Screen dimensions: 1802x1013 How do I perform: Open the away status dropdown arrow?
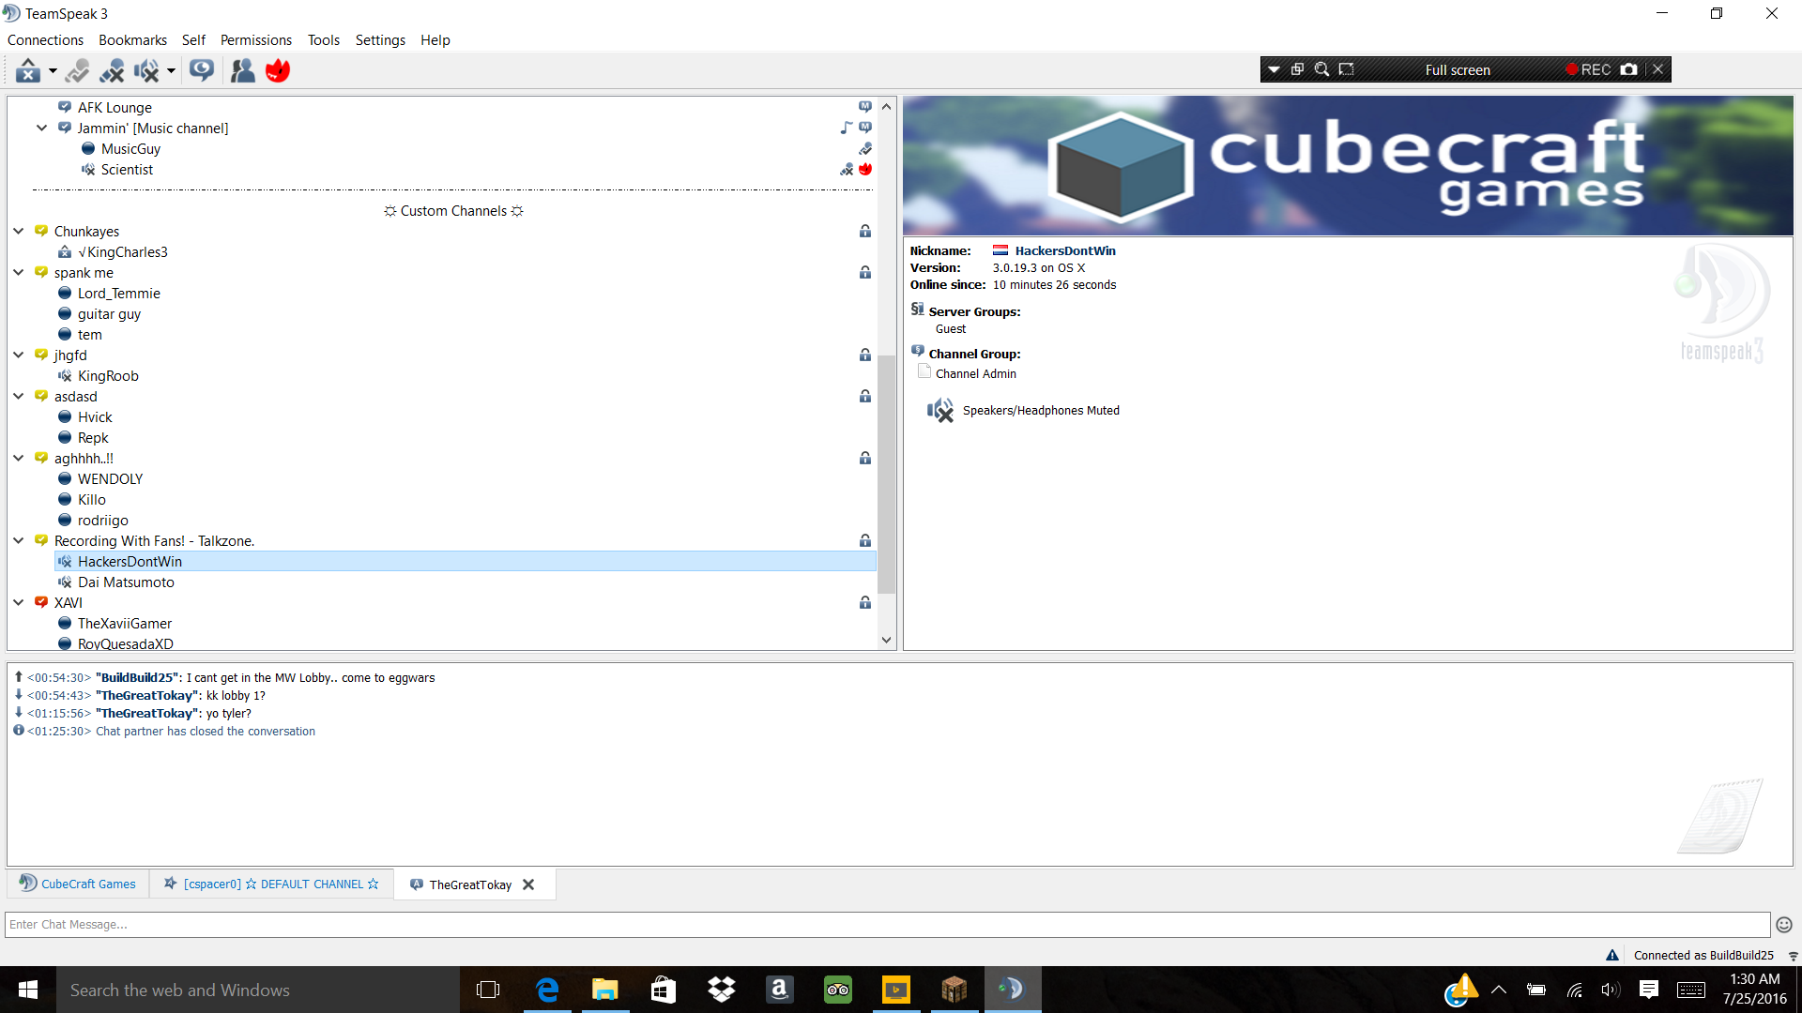click(53, 71)
